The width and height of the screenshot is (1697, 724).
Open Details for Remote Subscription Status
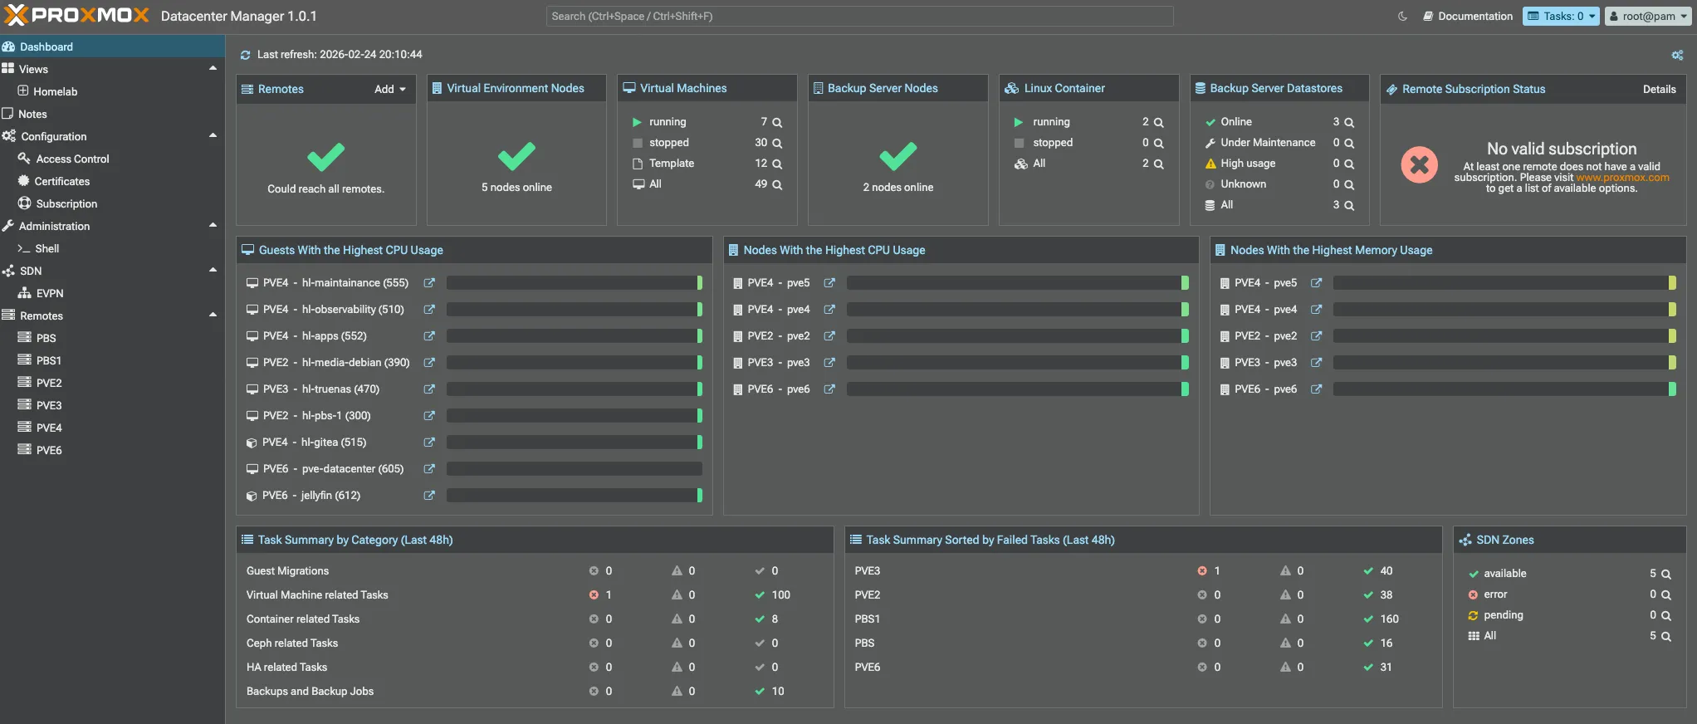click(1659, 89)
